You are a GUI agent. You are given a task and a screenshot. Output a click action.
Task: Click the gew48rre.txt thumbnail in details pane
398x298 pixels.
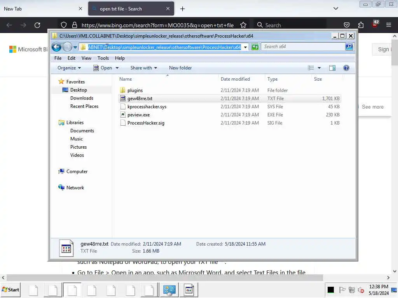pyautogui.click(x=66, y=248)
